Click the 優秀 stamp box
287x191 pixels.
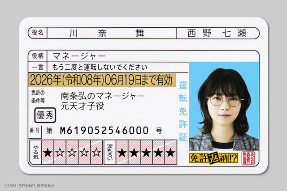[x=45, y=115]
